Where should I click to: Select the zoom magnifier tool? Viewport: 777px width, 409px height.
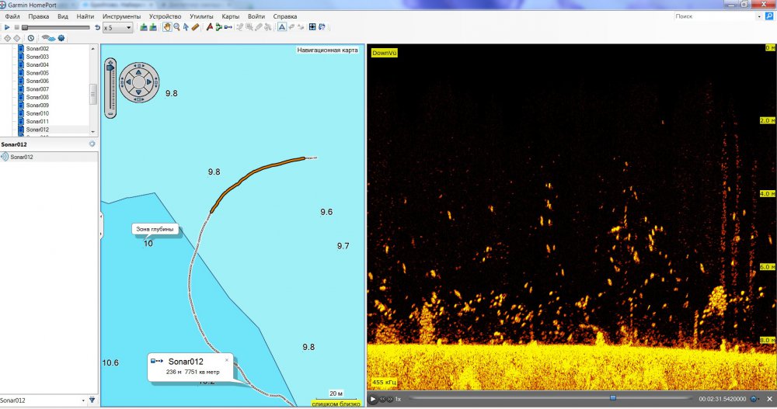176,27
